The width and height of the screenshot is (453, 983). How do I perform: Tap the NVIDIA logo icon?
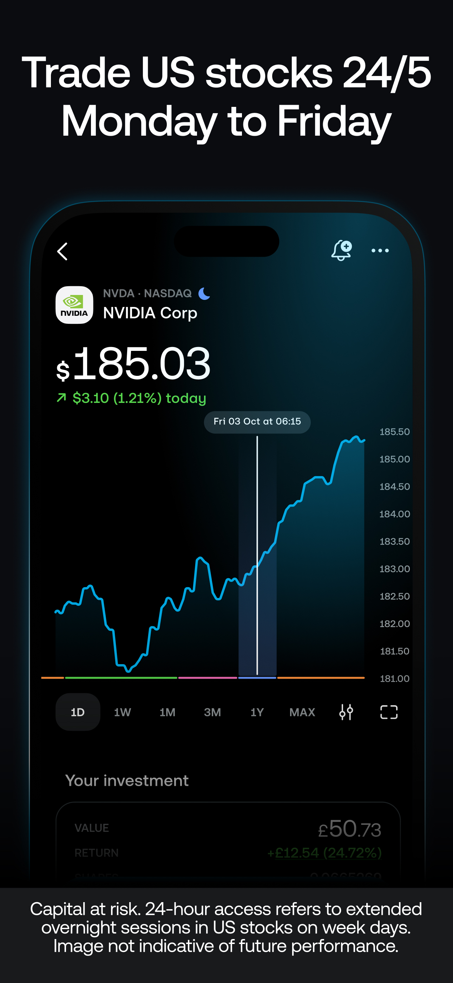(x=74, y=305)
